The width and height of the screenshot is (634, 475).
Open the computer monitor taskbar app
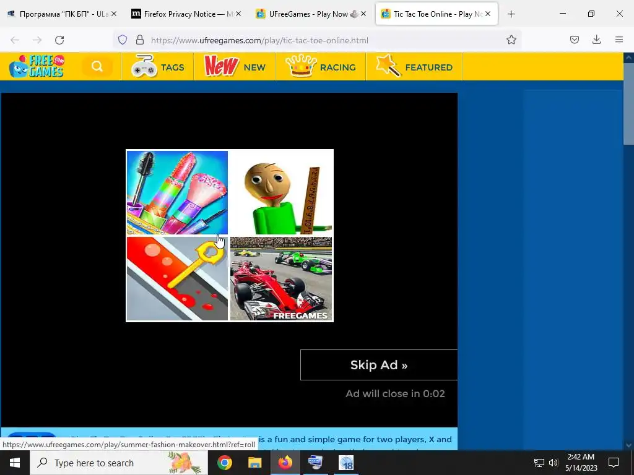(x=315, y=463)
